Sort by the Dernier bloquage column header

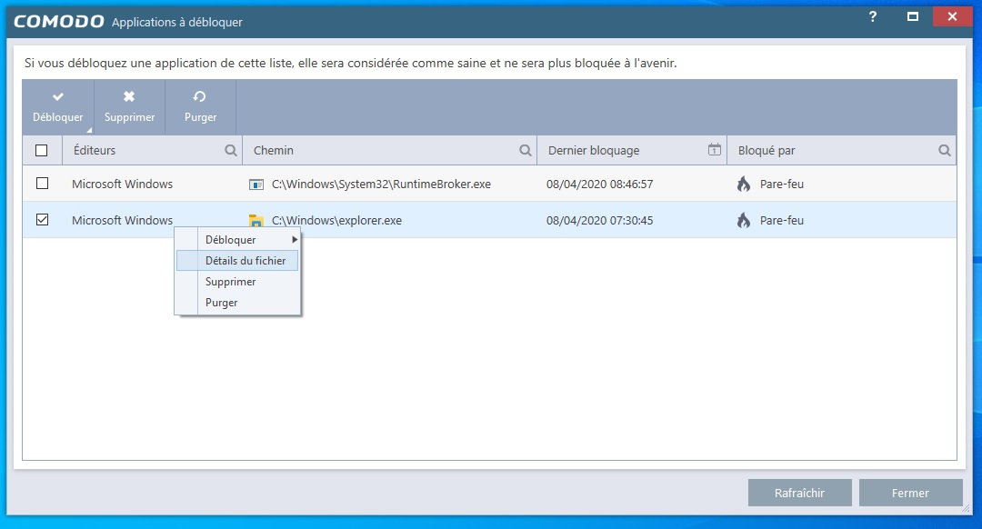(594, 150)
